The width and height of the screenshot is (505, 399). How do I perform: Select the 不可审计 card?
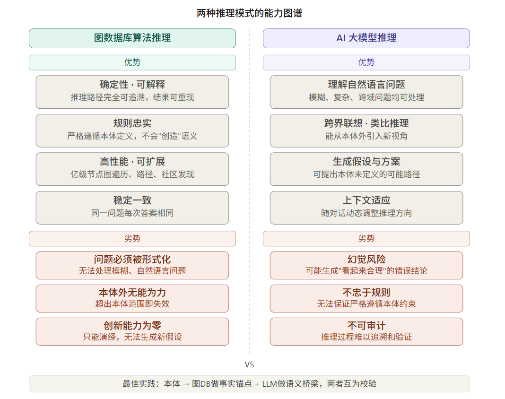click(x=366, y=332)
